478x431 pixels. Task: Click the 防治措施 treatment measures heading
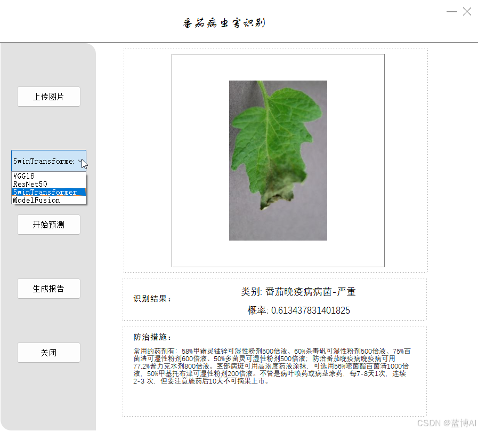point(151,337)
